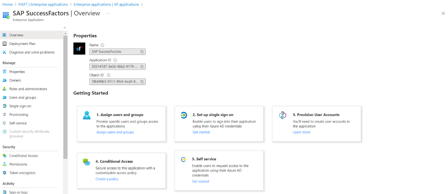Click the Diagnose and solve problems wrench icon
This screenshot has width=448, height=194.
coord(4,52)
